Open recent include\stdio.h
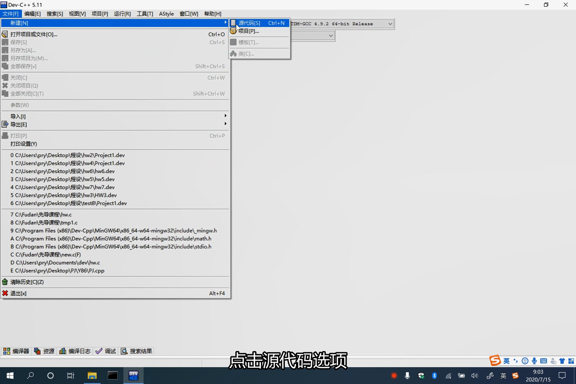This screenshot has height=384, width=576. point(116,246)
